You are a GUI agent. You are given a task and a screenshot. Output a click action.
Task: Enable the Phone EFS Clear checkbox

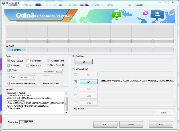point(41,83)
